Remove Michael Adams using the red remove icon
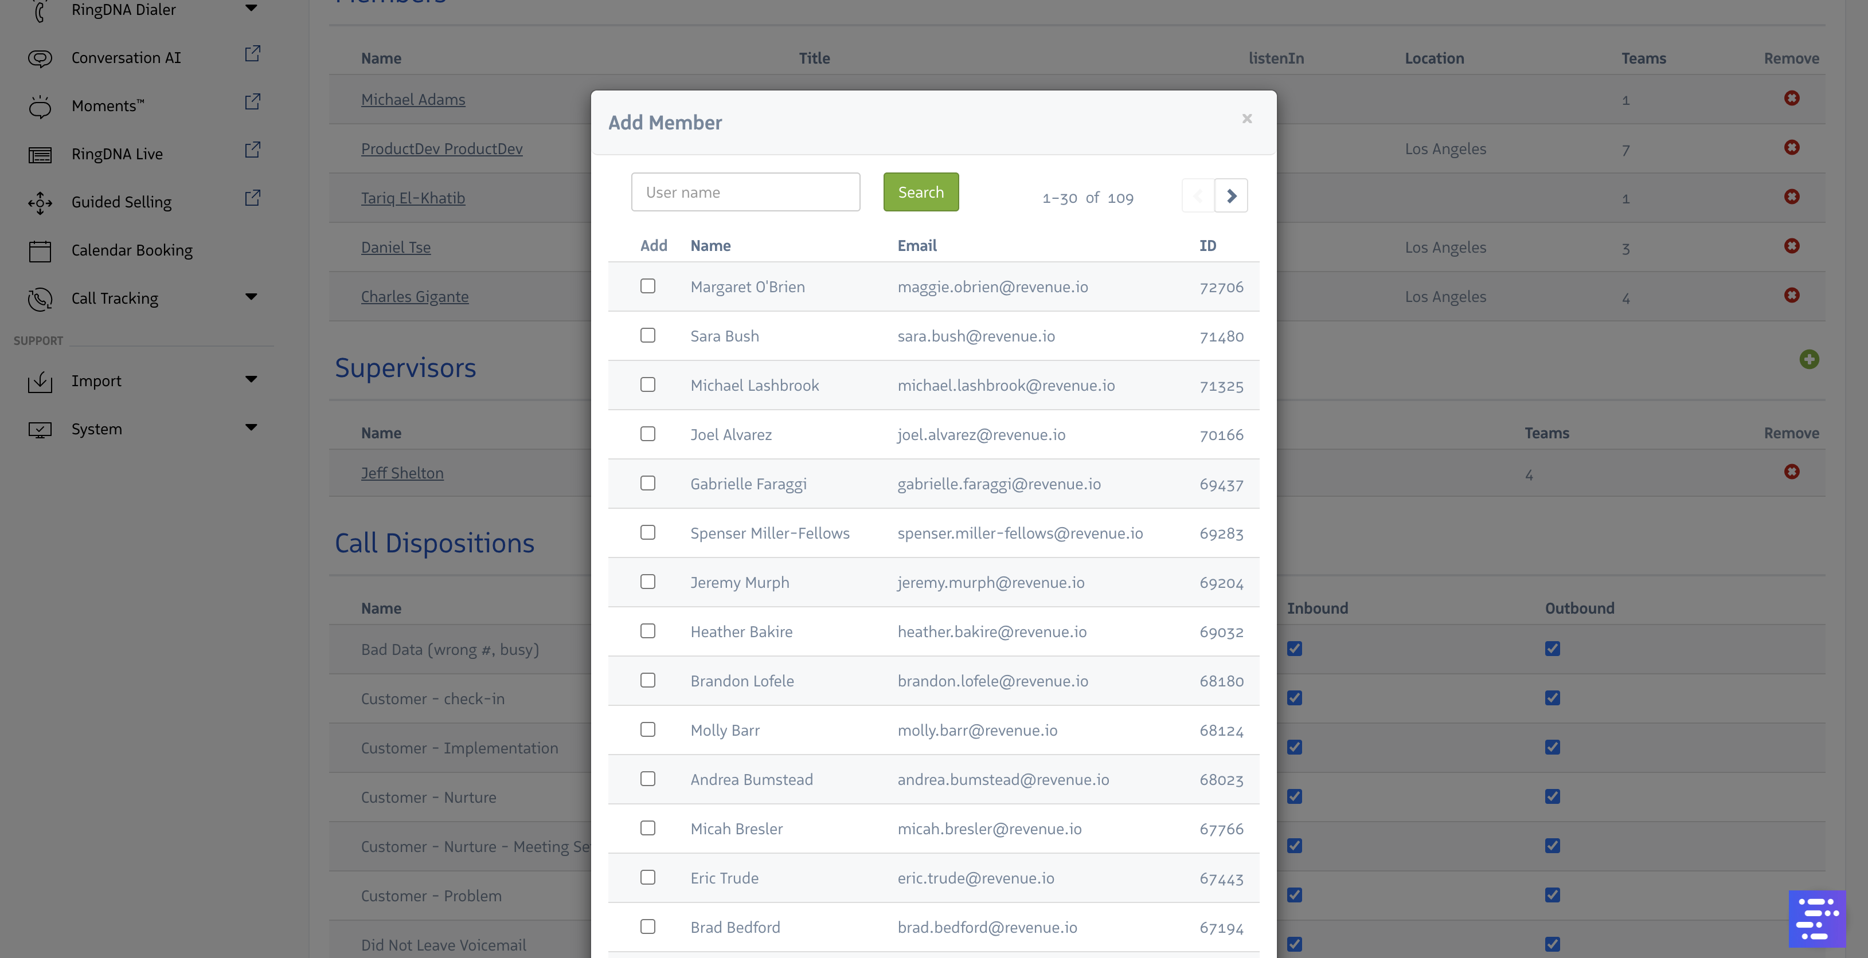1868x958 pixels. pos(1791,98)
